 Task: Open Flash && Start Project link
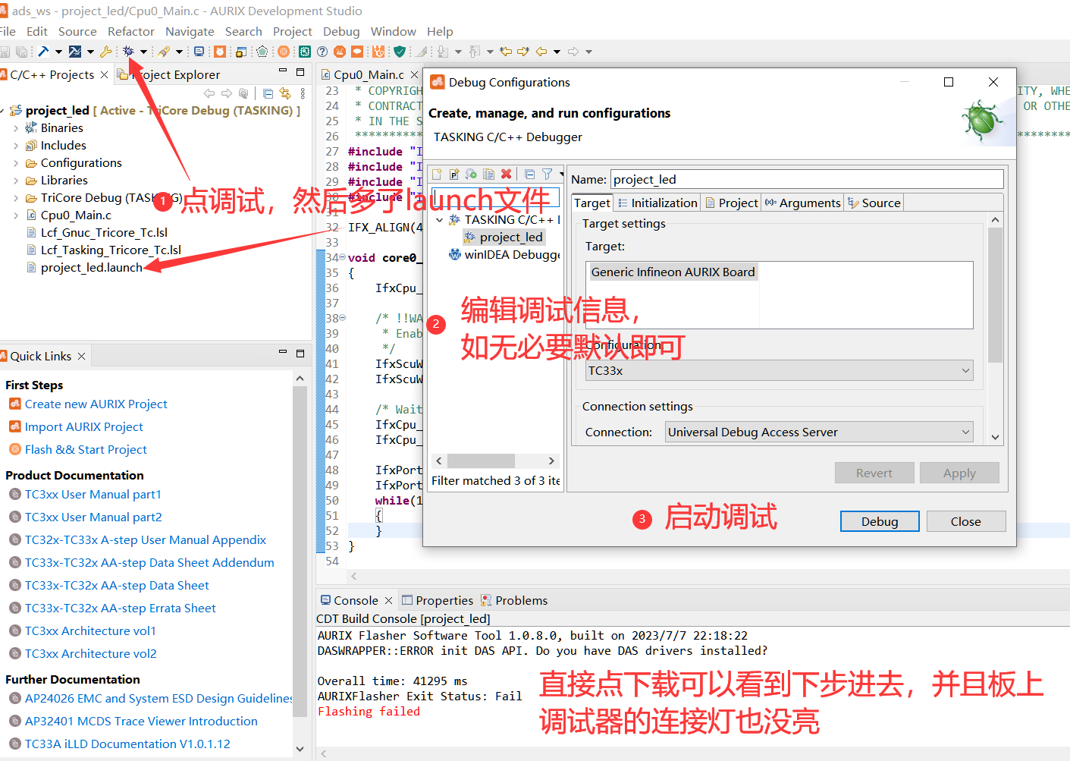point(86,450)
